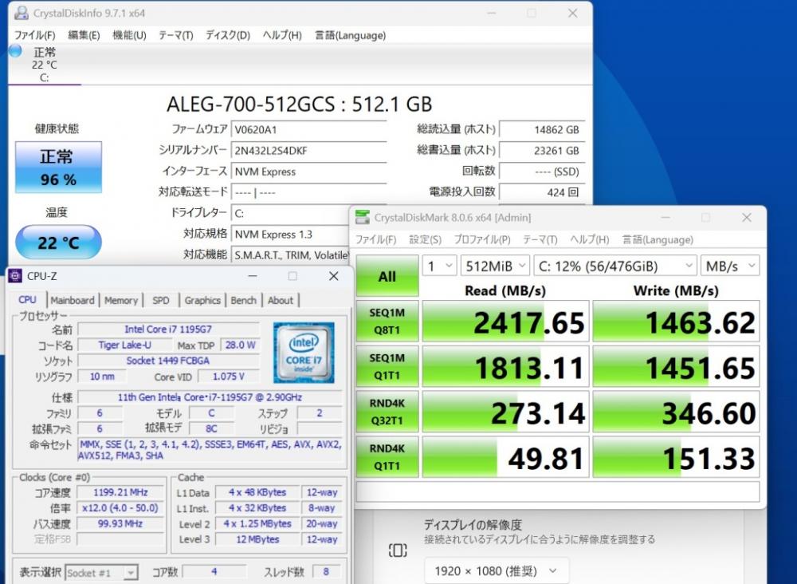Switch to the SPD tab in CPU-Z
Image resolution: width=797 pixels, height=584 pixels.
[x=161, y=300]
